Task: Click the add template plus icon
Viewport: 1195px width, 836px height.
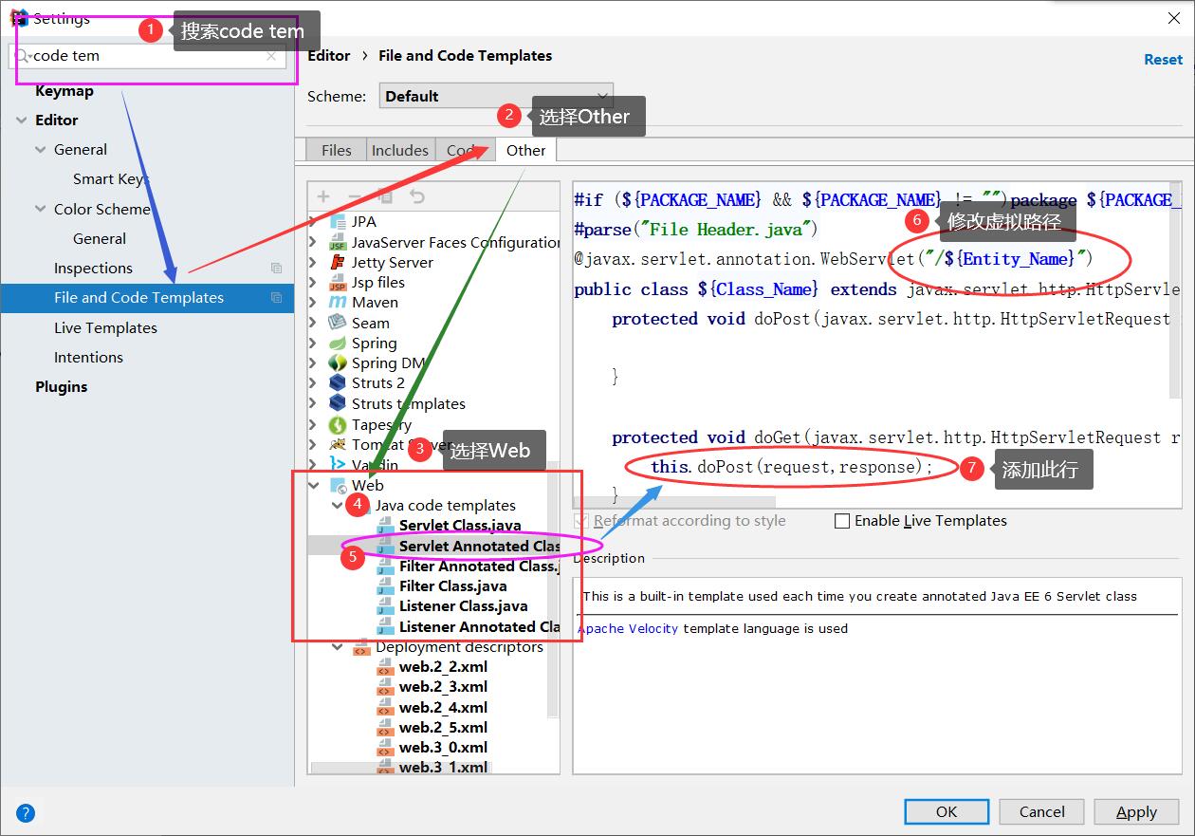Action: (x=323, y=196)
